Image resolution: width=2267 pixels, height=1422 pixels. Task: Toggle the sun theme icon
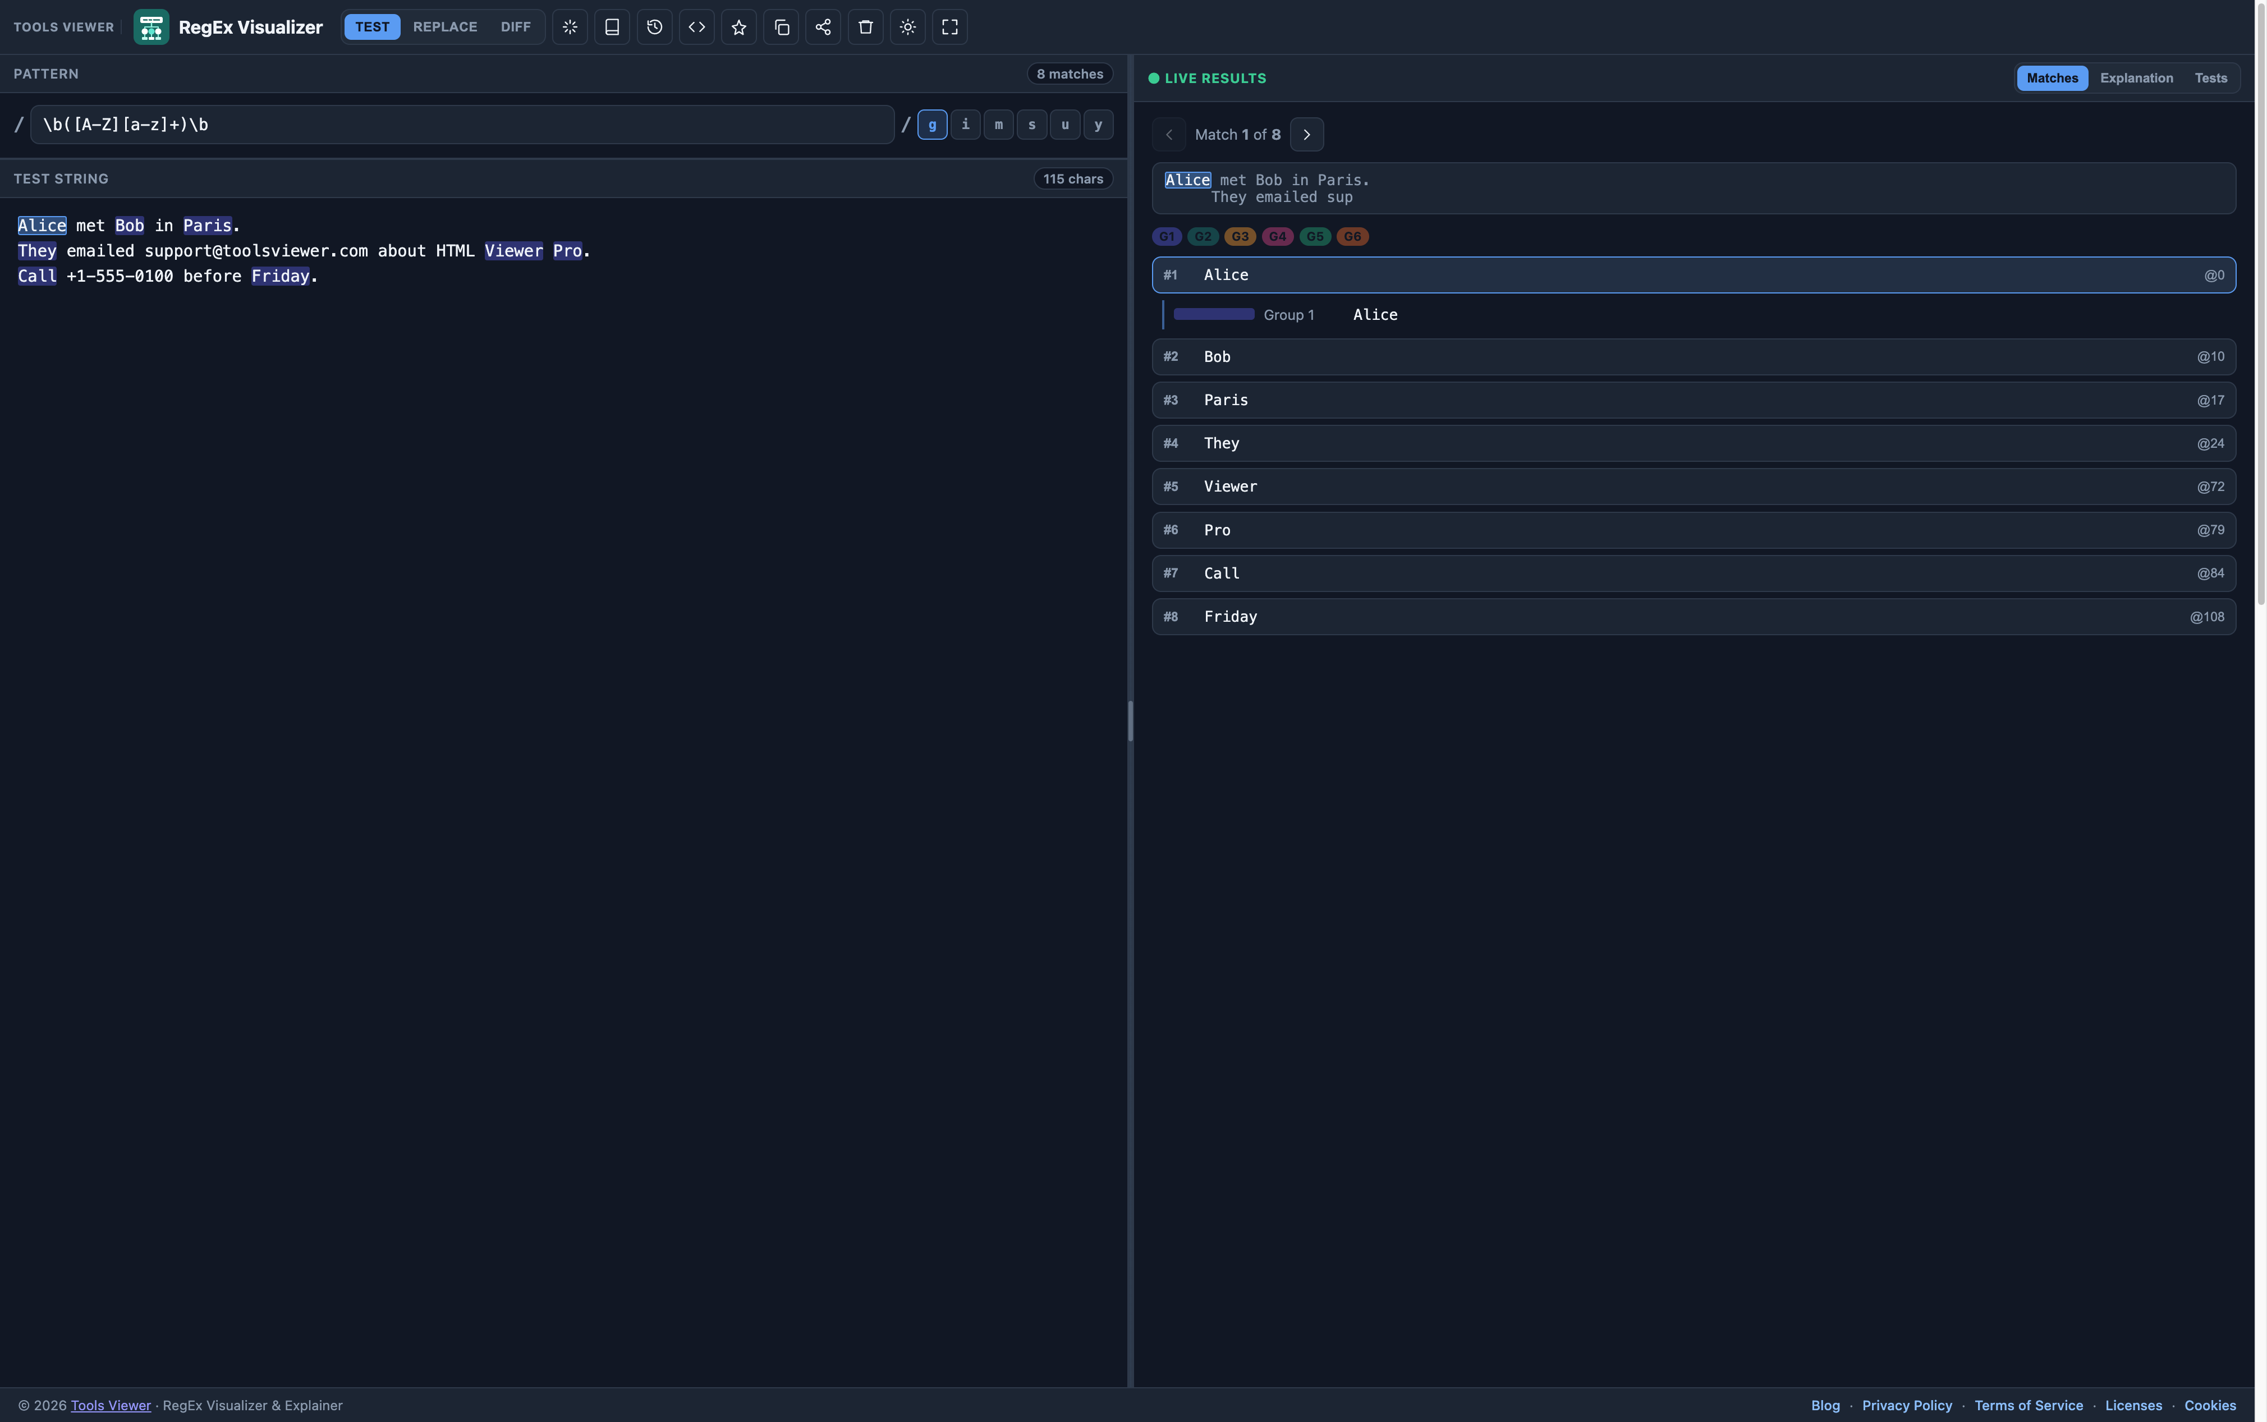point(908,27)
